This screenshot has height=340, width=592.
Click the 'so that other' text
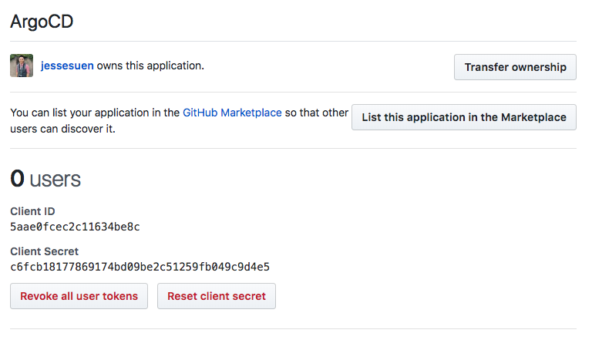(x=317, y=113)
